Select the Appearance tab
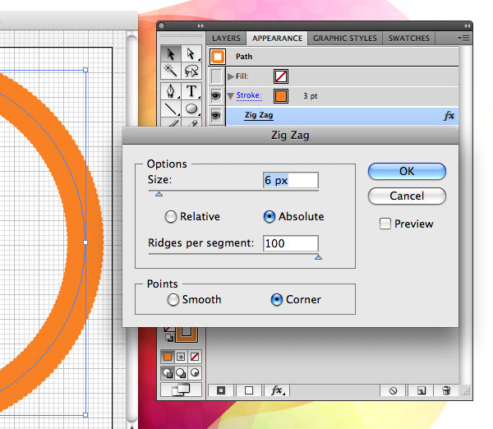493x429 pixels. [277, 39]
